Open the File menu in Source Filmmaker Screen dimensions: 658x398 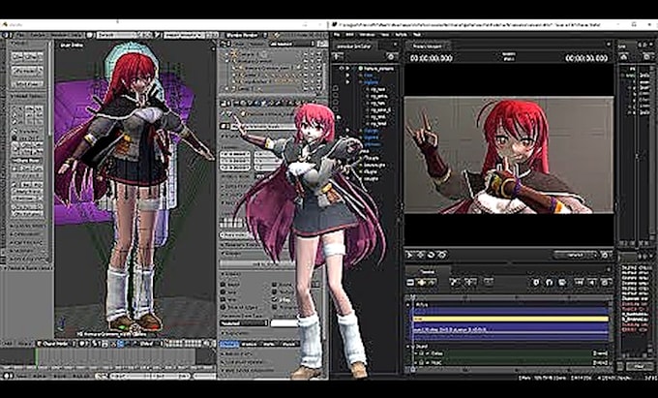coord(338,35)
